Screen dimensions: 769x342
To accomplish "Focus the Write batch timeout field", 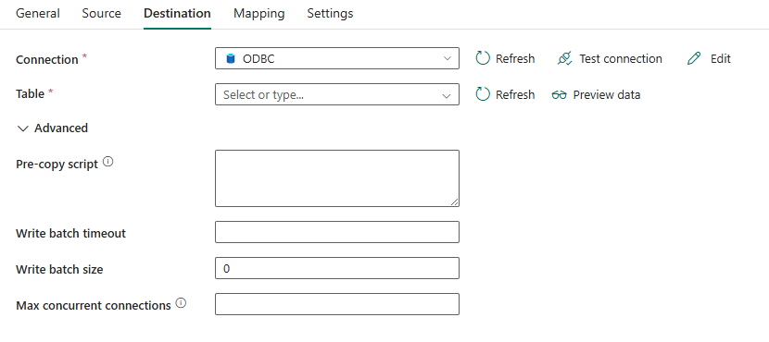I will [337, 232].
